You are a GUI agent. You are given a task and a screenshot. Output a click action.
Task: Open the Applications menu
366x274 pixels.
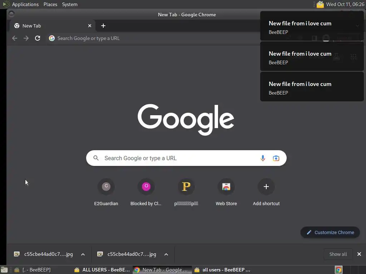pyautogui.click(x=25, y=4)
